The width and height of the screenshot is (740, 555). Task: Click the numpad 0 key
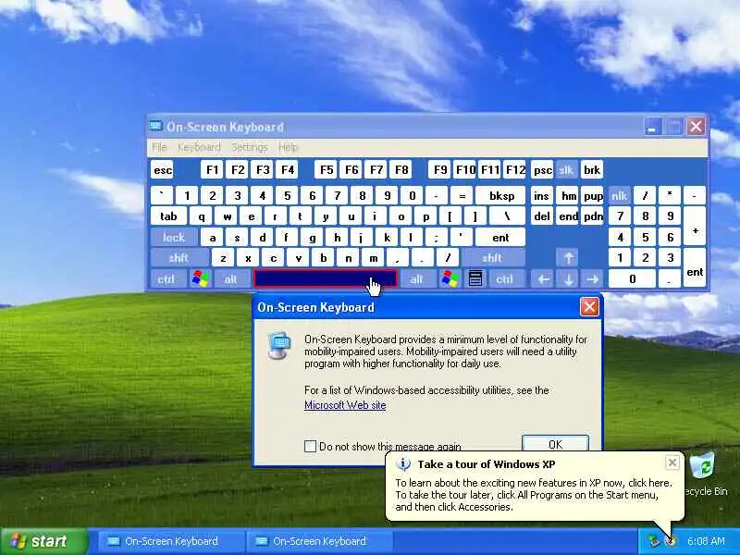(x=632, y=279)
